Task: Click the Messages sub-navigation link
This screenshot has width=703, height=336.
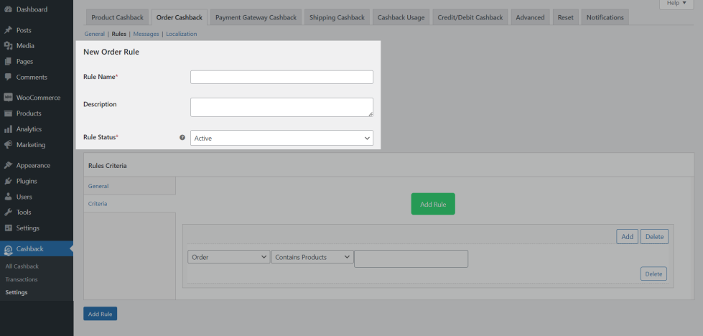Action: point(146,34)
